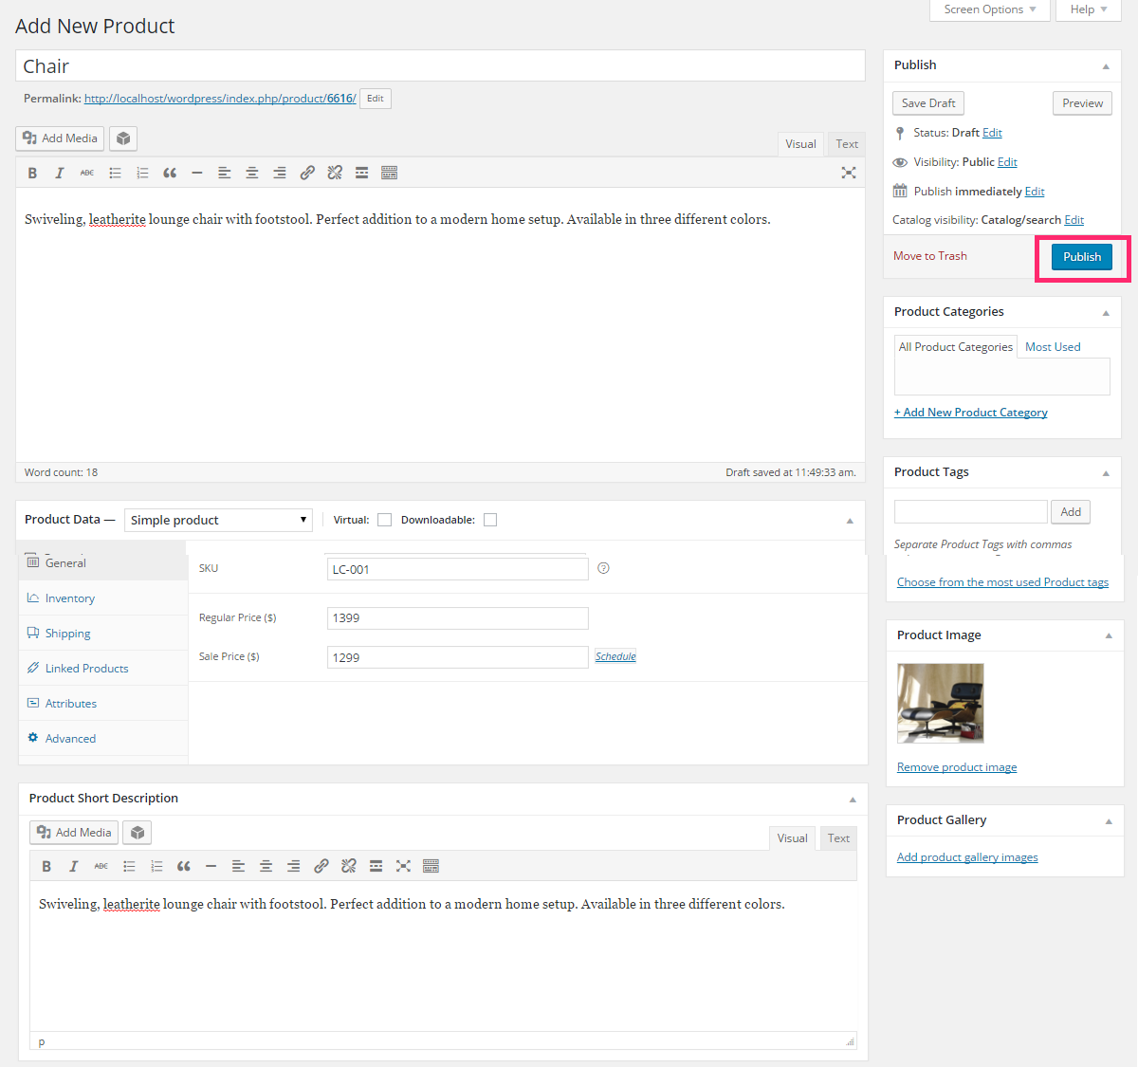
Task: Select the strikethrough formatting icon
Action: (x=86, y=172)
